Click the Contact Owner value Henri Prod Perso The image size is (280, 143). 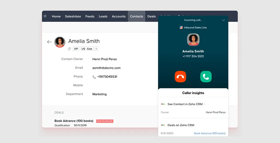click(105, 59)
